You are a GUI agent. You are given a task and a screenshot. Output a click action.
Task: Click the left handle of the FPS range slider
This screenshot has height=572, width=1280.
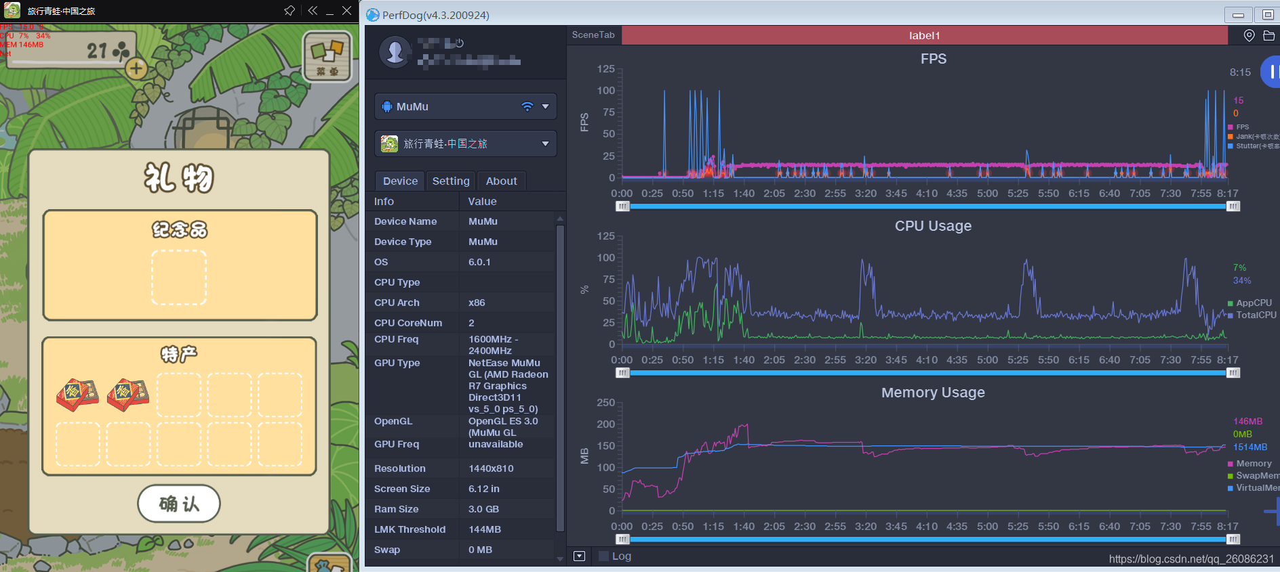622,206
